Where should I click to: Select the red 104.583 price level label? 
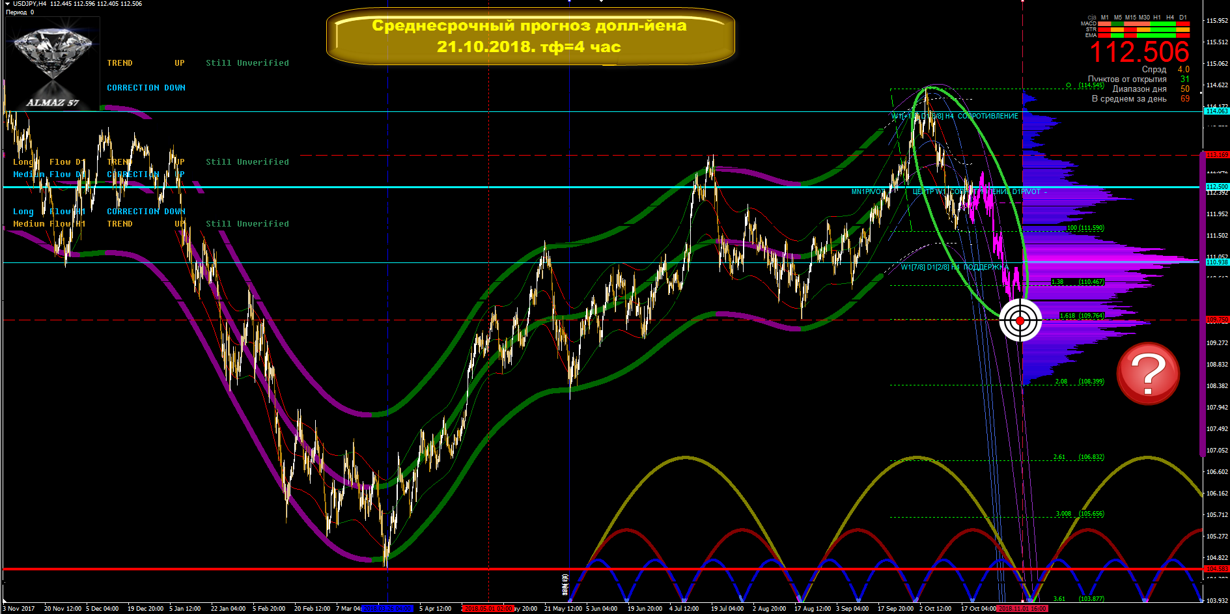click(1216, 569)
